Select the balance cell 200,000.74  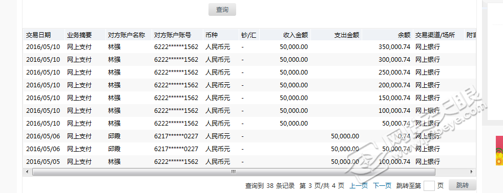[394, 85]
